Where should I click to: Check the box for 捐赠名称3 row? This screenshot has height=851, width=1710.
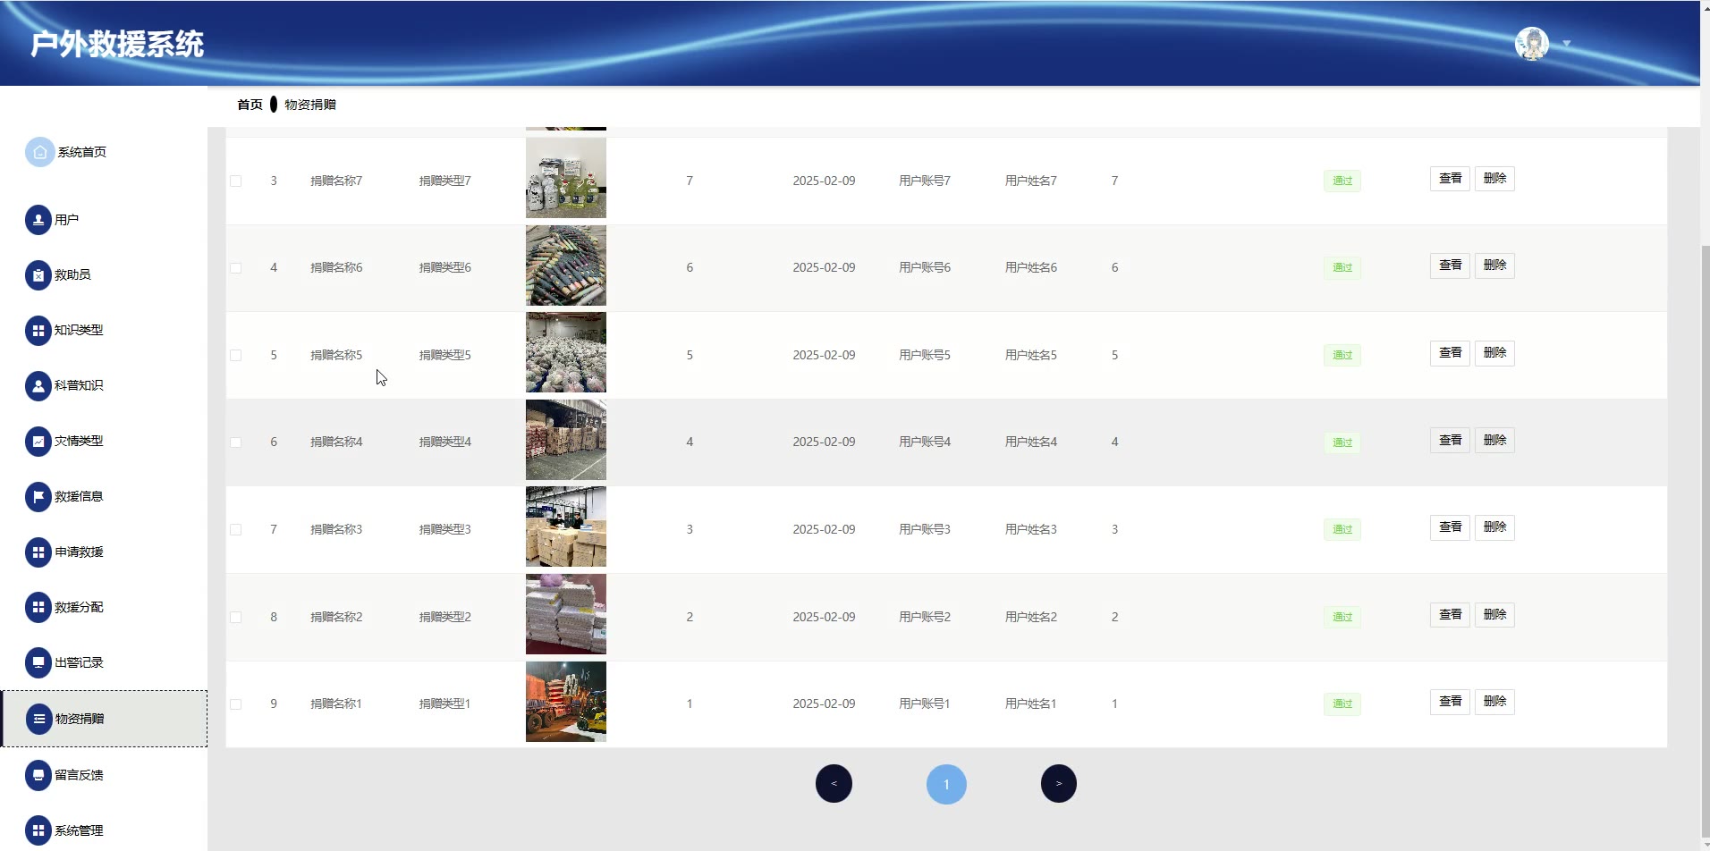pyautogui.click(x=236, y=529)
